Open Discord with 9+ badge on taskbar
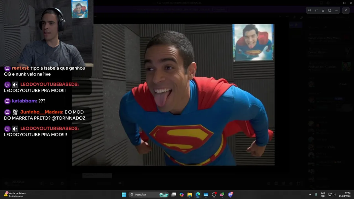 pyautogui.click(x=230, y=195)
